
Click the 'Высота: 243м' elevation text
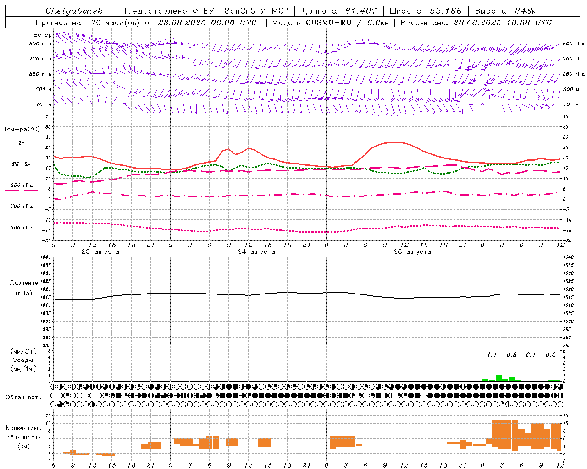506,11
